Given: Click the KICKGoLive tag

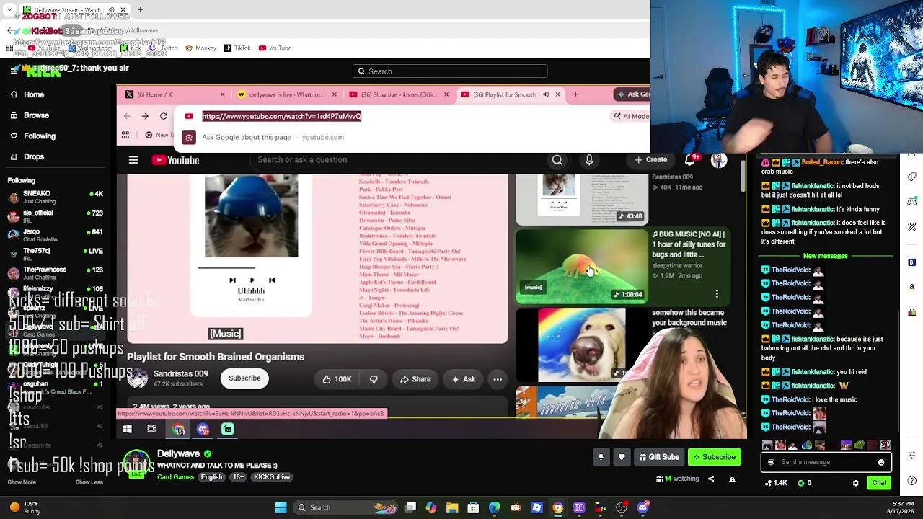Looking at the screenshot, I should point(270,477).
